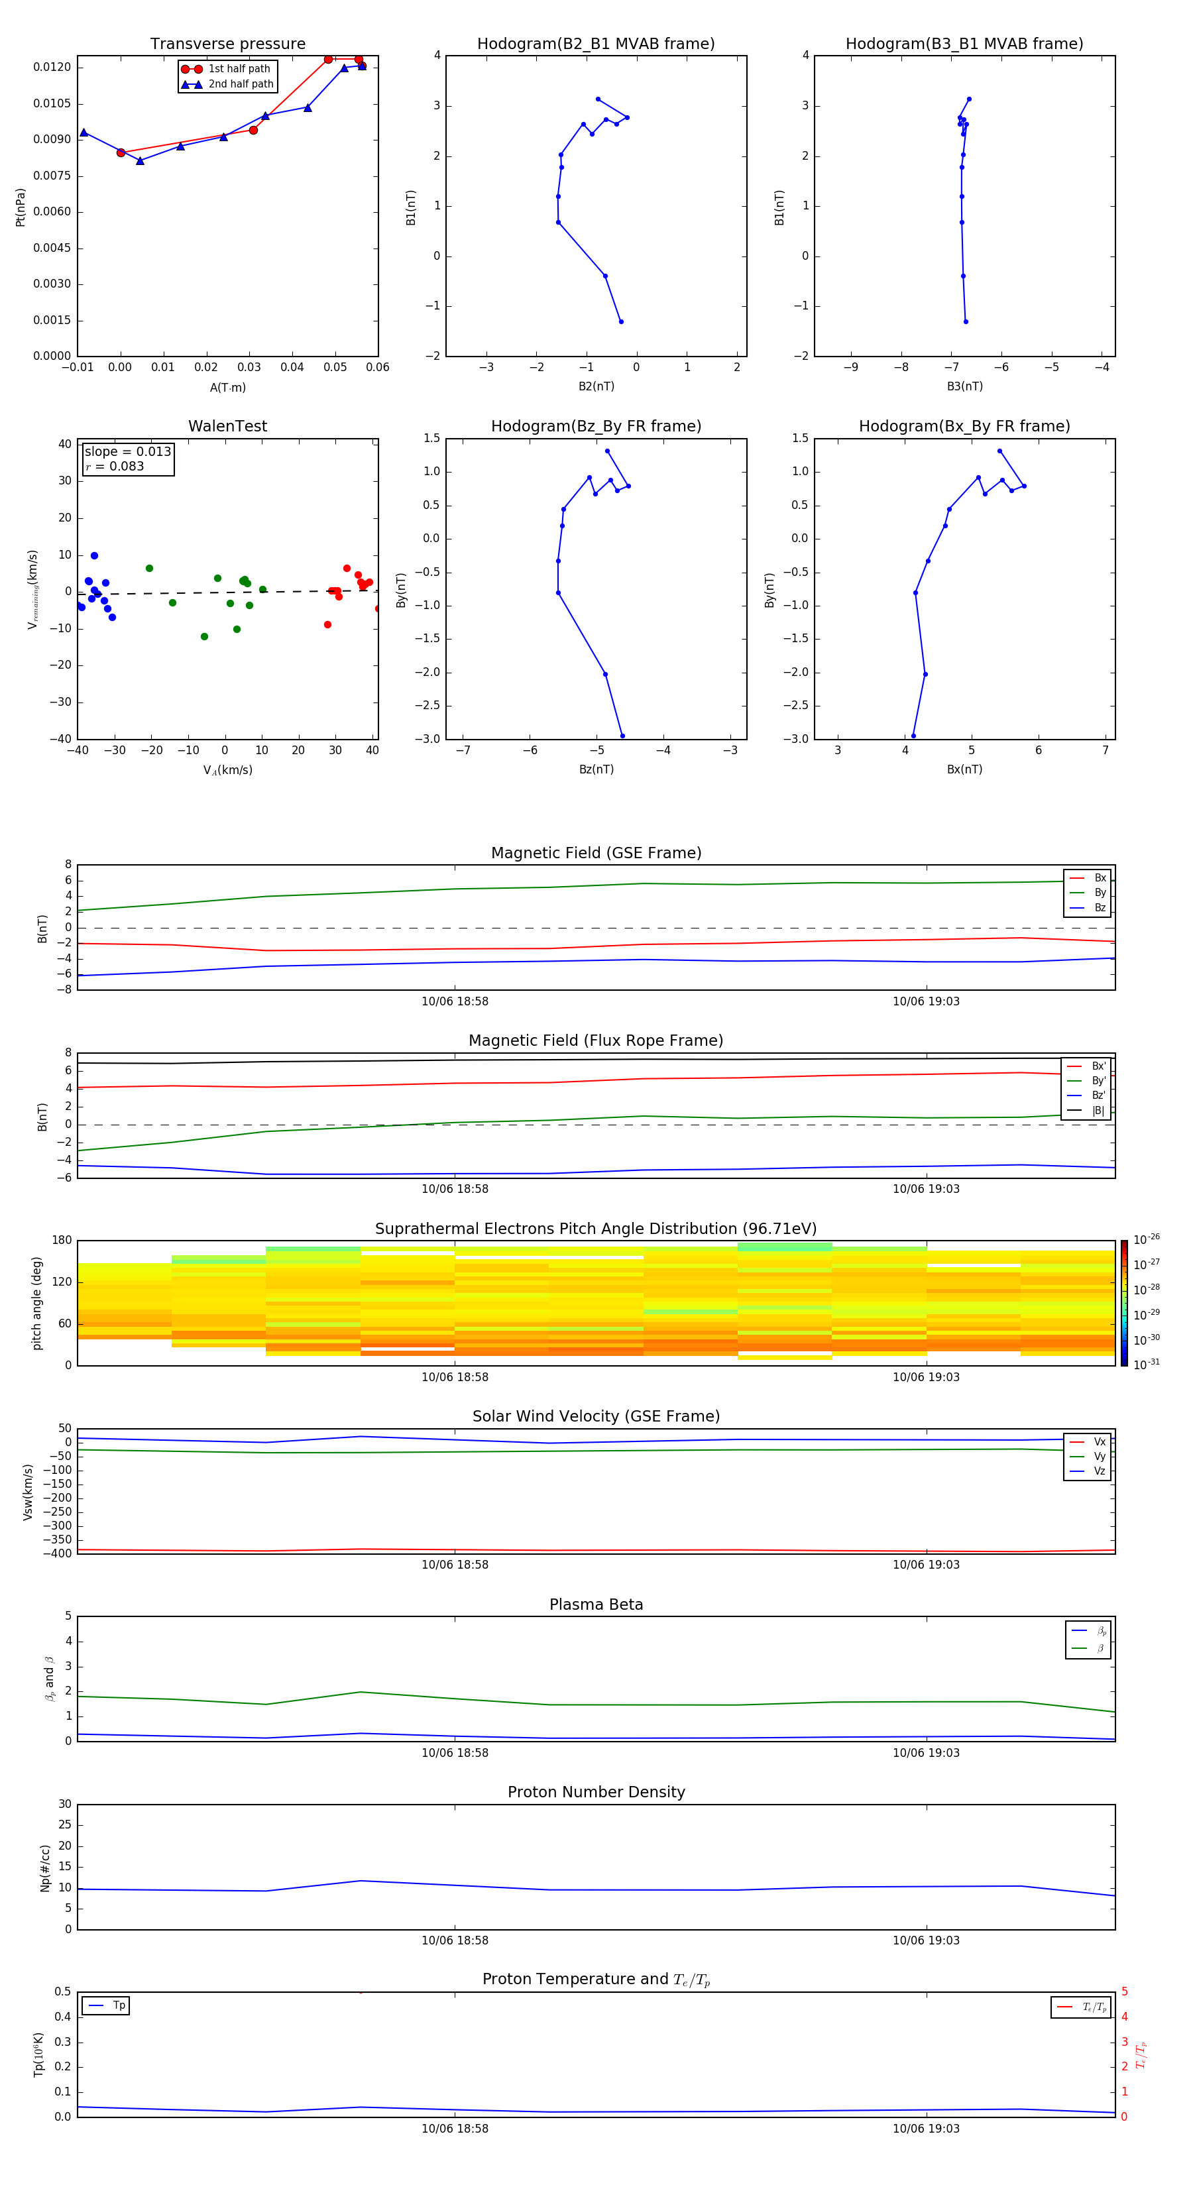Click the 'A(T·m)' x-axis label
Viewport: 1193px width, 2187px height.
[x=227, y=388]
